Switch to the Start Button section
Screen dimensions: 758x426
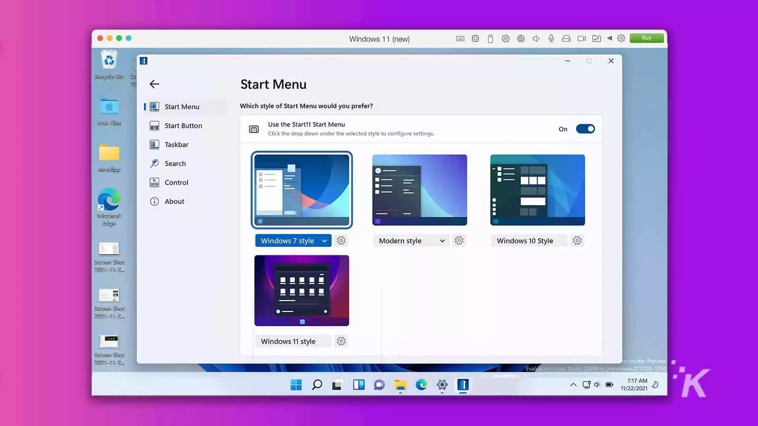tap(183, 125)
